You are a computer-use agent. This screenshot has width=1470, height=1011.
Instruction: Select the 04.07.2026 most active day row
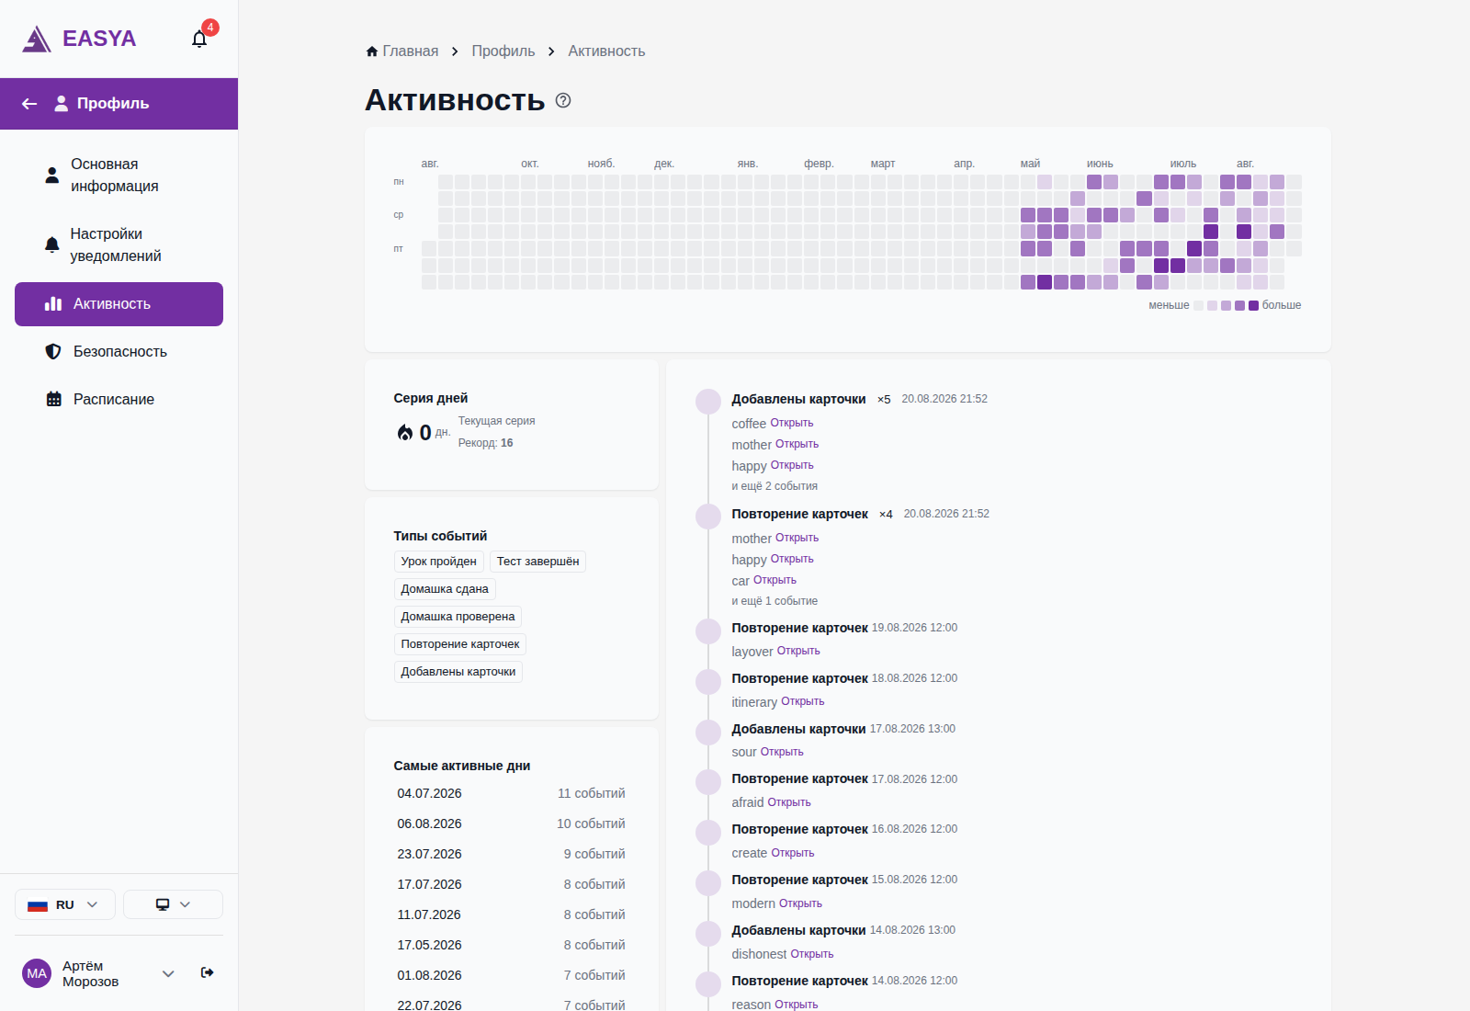point(512,793)
